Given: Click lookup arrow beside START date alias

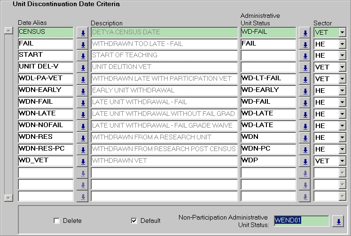Looking at the screenshot, I should (x=83, y=56).
